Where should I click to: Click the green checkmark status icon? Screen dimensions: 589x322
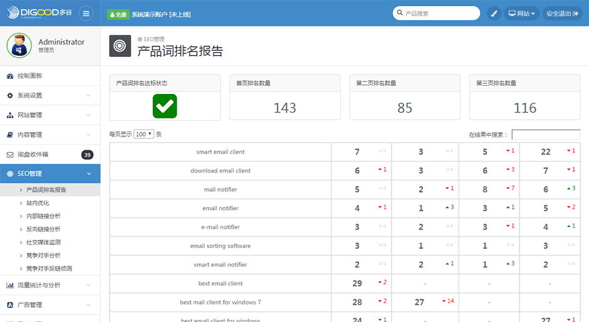pyautogui.click(x=165, y=106)
